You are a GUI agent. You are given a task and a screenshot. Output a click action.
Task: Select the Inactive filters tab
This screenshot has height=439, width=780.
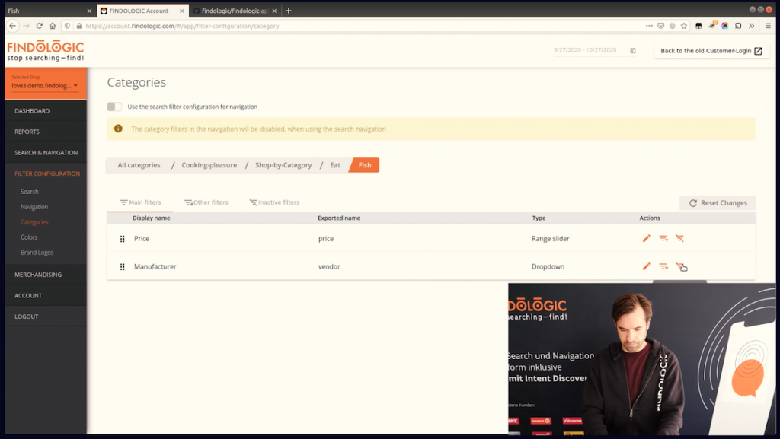[274, 202]
